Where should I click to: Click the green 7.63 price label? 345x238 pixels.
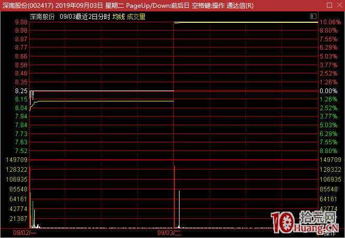pos(21,142)
